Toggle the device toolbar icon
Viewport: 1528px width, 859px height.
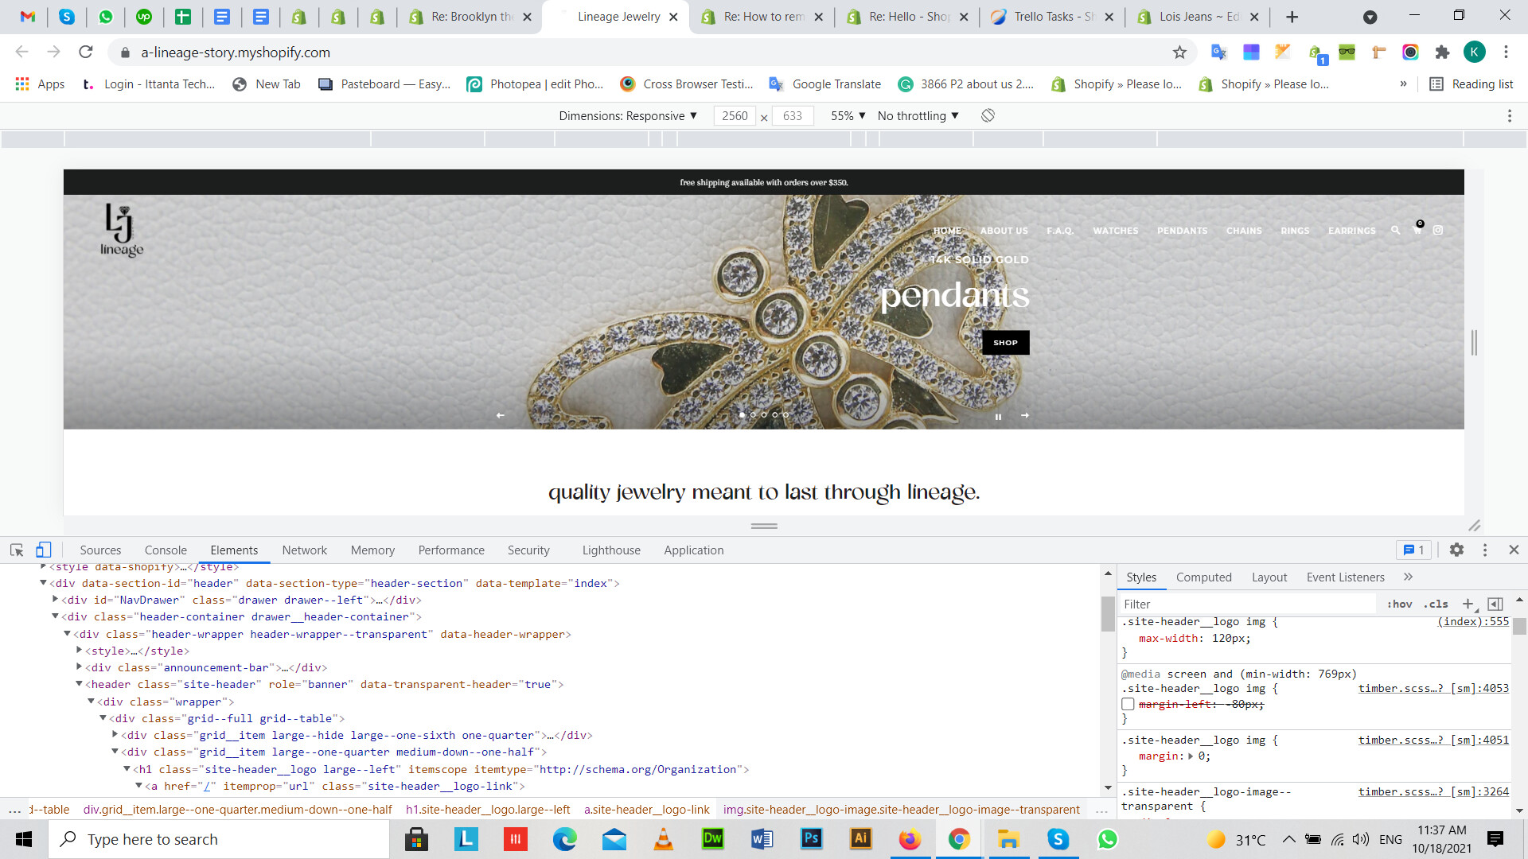[x=44, y=550]
